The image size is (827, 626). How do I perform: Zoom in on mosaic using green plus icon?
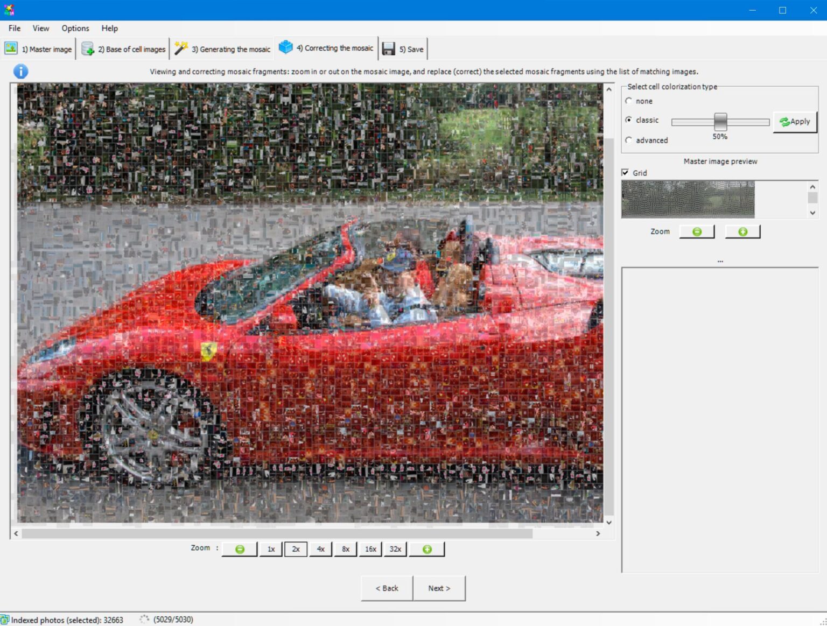[x=426, y=548]
